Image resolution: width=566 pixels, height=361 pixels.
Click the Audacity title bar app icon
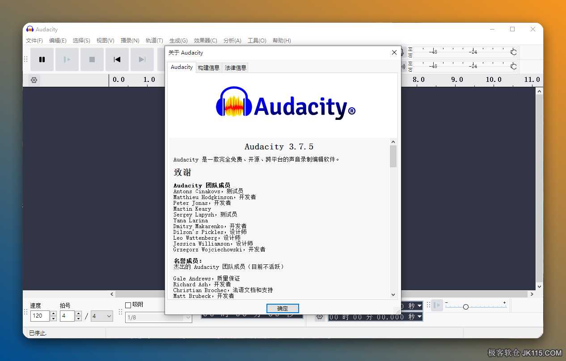point(30,29)
